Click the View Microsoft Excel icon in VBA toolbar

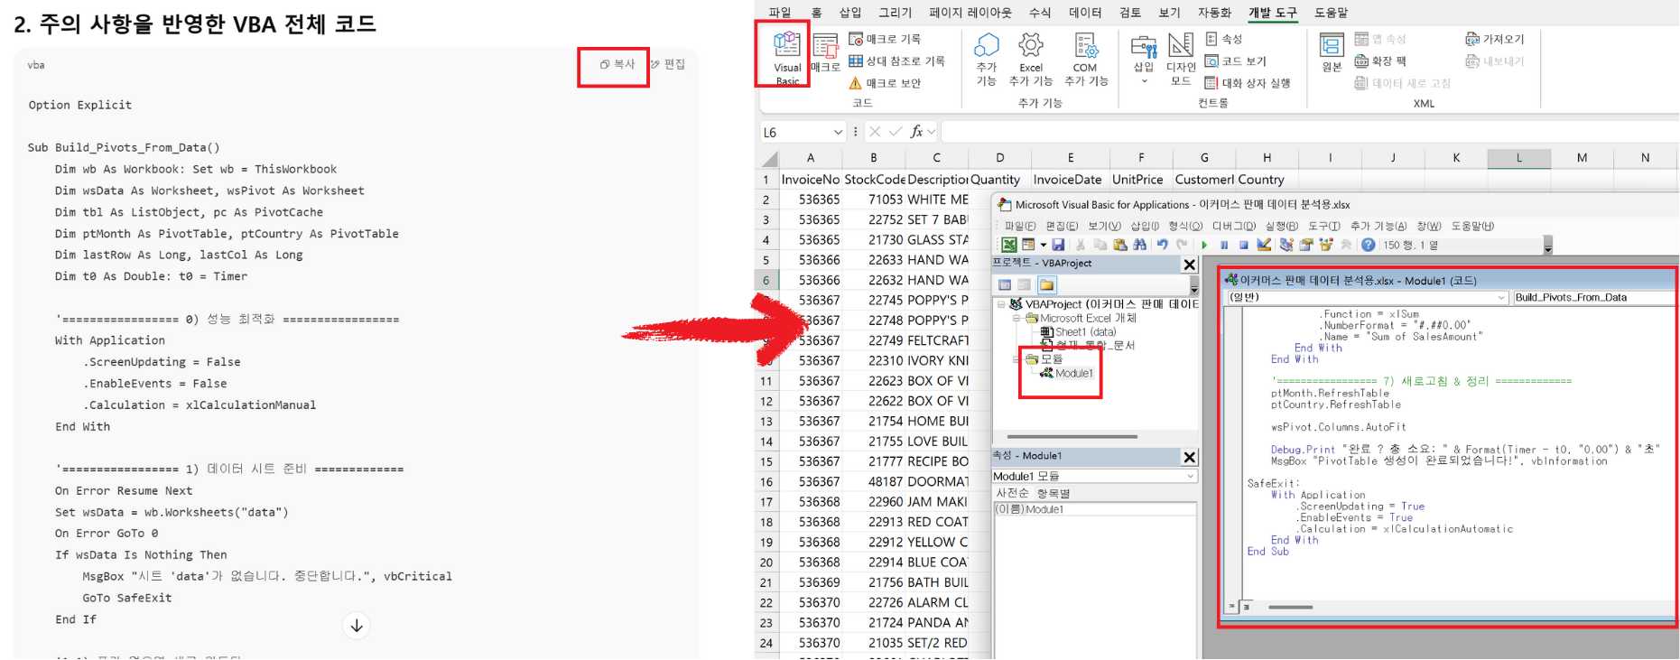(x=1008, y=245)
